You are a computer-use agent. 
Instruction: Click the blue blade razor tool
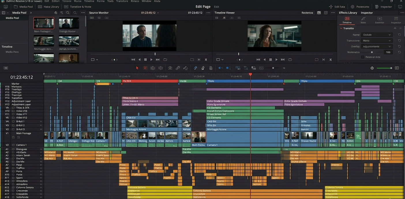tap(195, 68)
